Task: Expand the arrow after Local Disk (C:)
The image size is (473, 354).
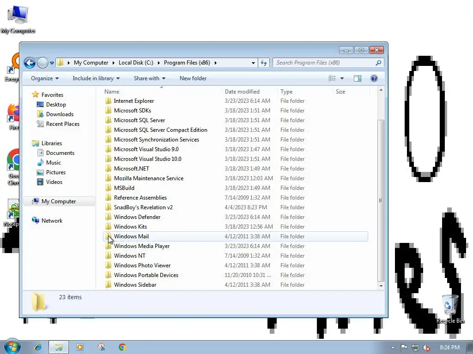Action: point(158,63)
